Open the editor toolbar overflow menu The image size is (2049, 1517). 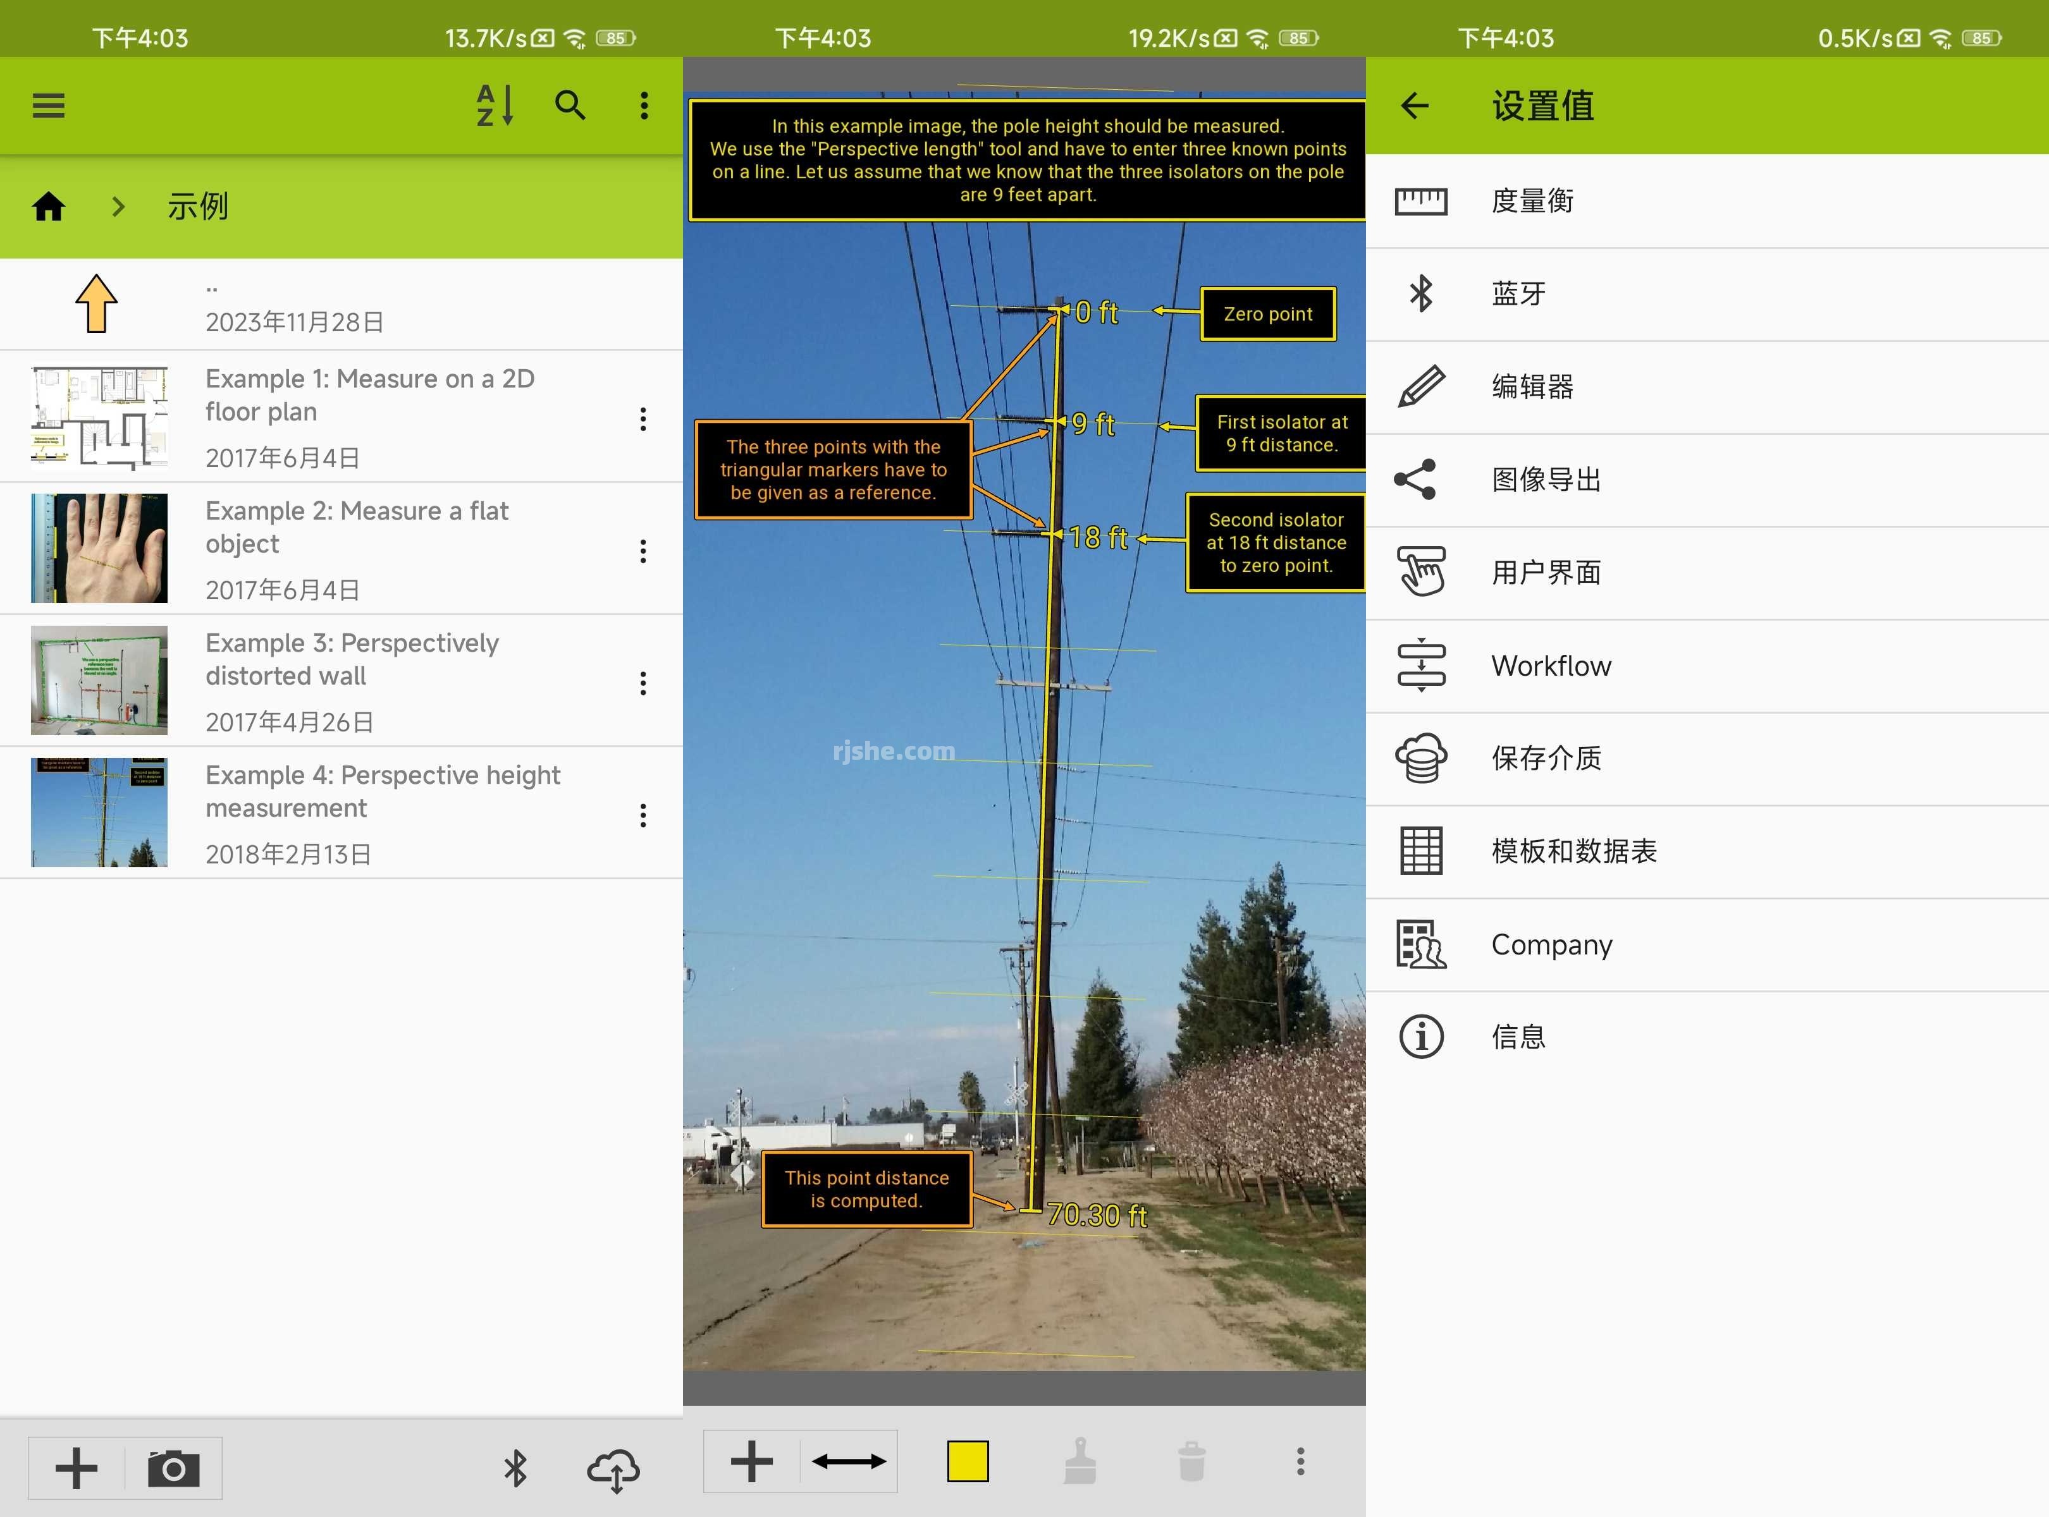click(1300, 1461)
